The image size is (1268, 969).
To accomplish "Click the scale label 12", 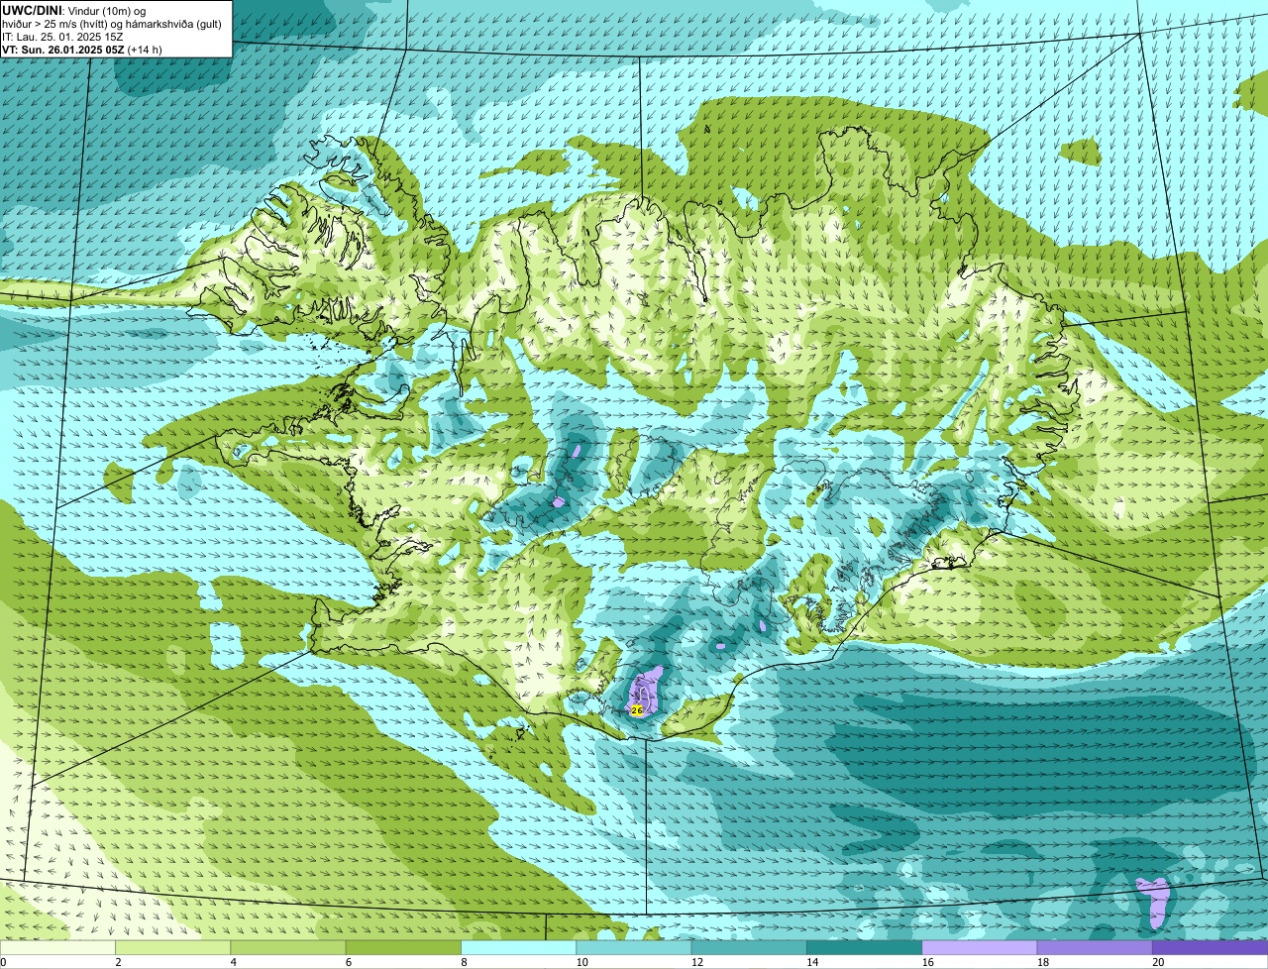I will (696, 962).
